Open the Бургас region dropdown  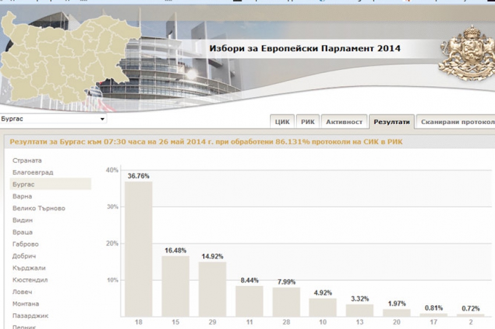point(53,119)
